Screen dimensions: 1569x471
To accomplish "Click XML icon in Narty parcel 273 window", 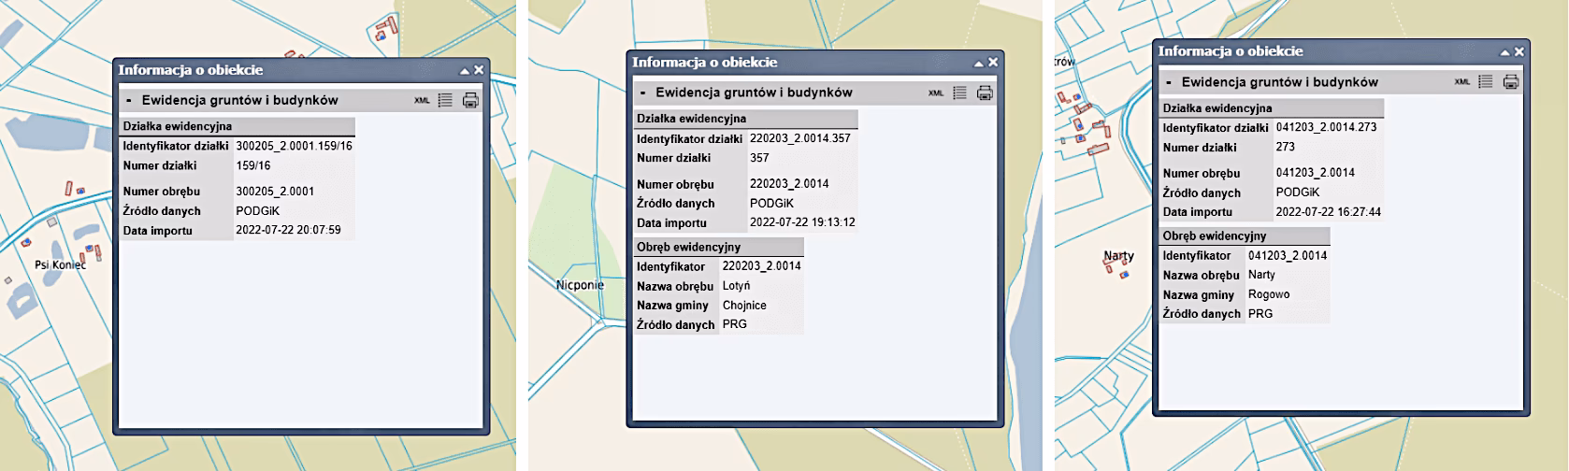I will 1462,82.
